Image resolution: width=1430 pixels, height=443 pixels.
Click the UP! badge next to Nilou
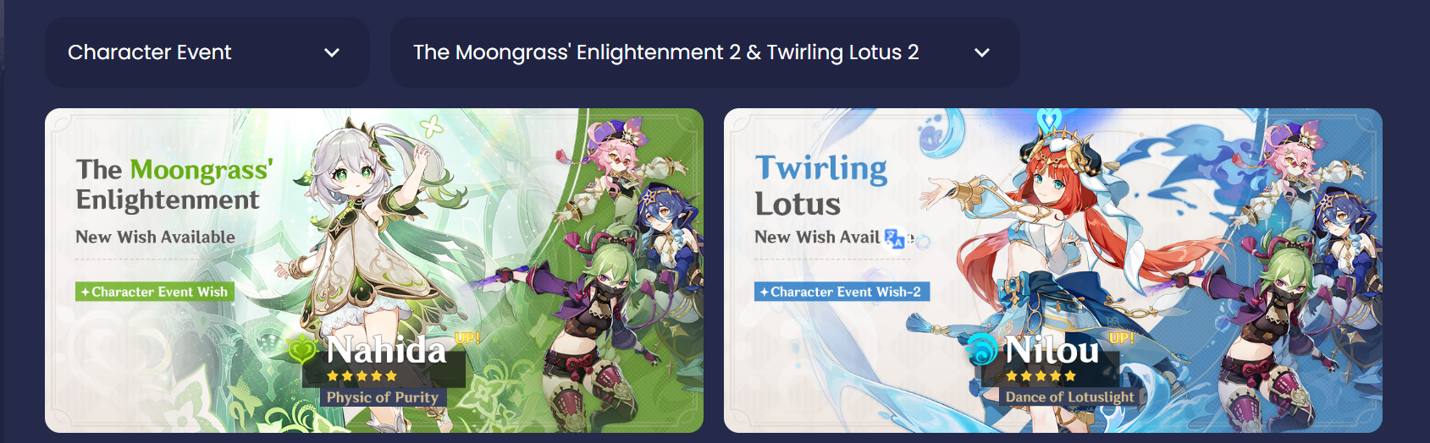(x=1121, y=337)
